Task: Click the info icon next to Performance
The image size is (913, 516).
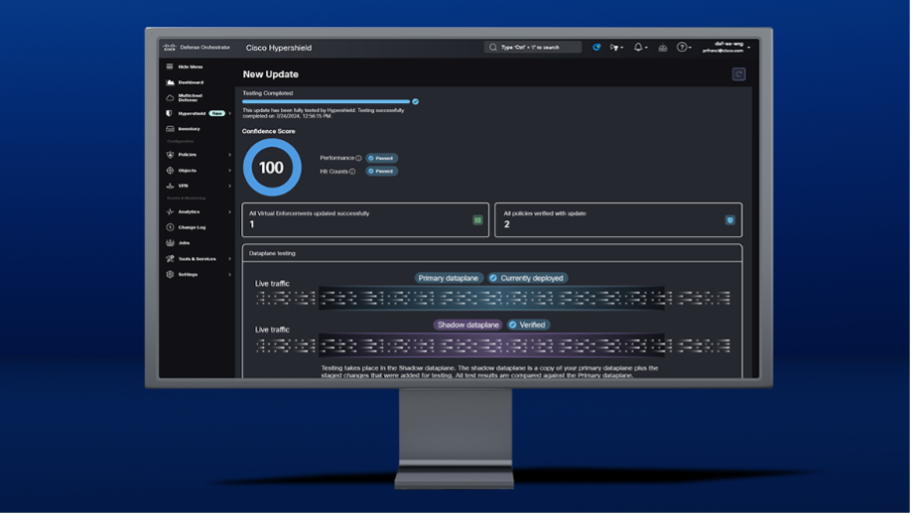Action: (358, 159)
